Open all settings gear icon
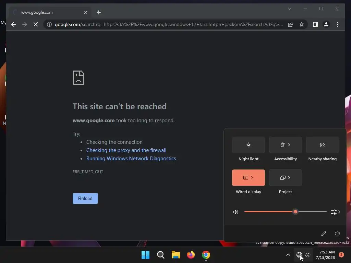Screen dimensions: 351x263 [x=338, y=234]
